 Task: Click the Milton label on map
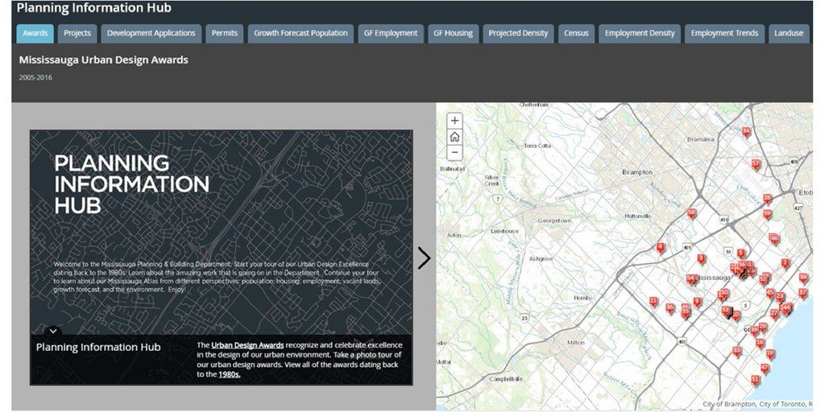click(576, 343)
